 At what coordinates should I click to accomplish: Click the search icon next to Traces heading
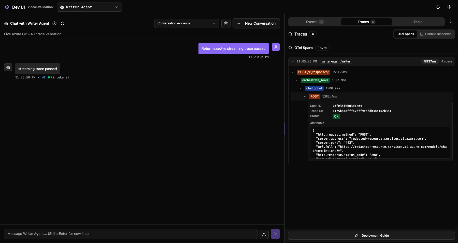click(x=290, y=34)
